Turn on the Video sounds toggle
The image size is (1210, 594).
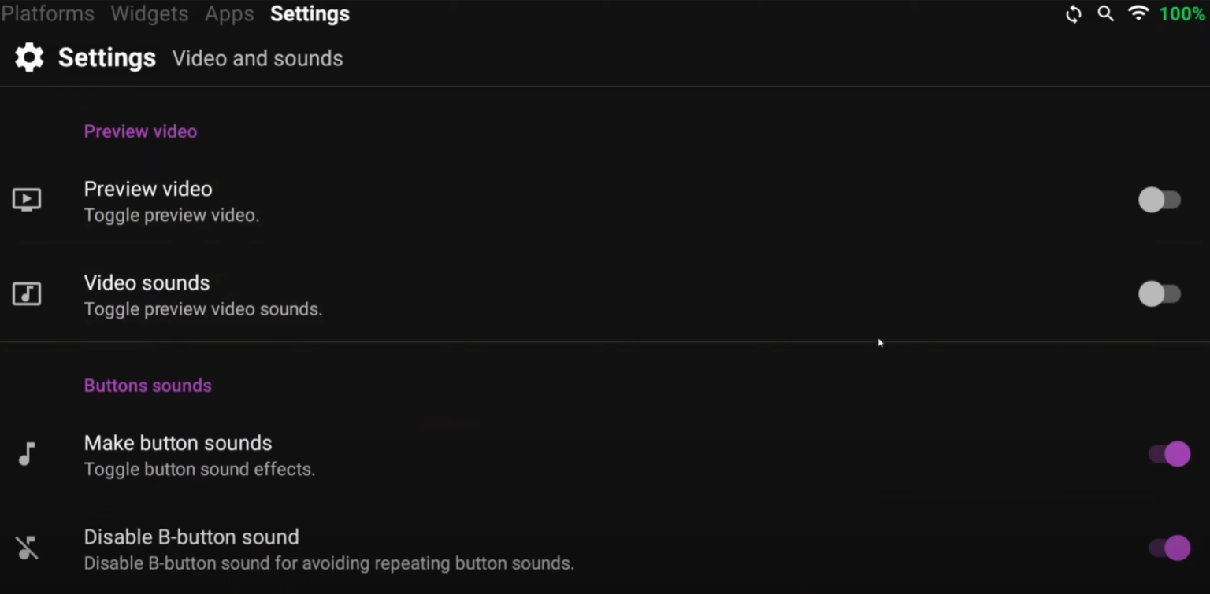click(1160, 294)
